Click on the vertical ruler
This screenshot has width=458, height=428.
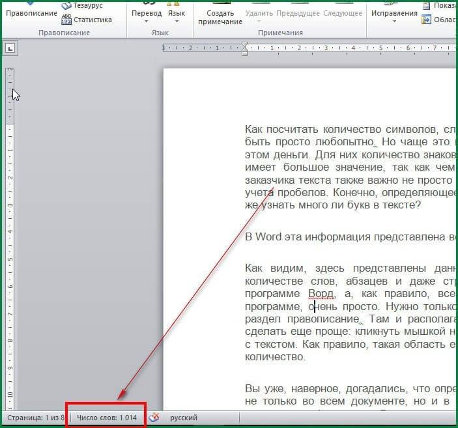point(10,228)
